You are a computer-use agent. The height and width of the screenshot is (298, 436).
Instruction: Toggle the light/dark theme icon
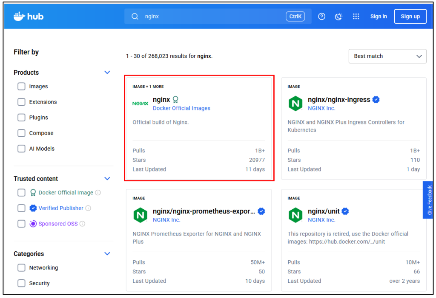[x=339, y=17]
